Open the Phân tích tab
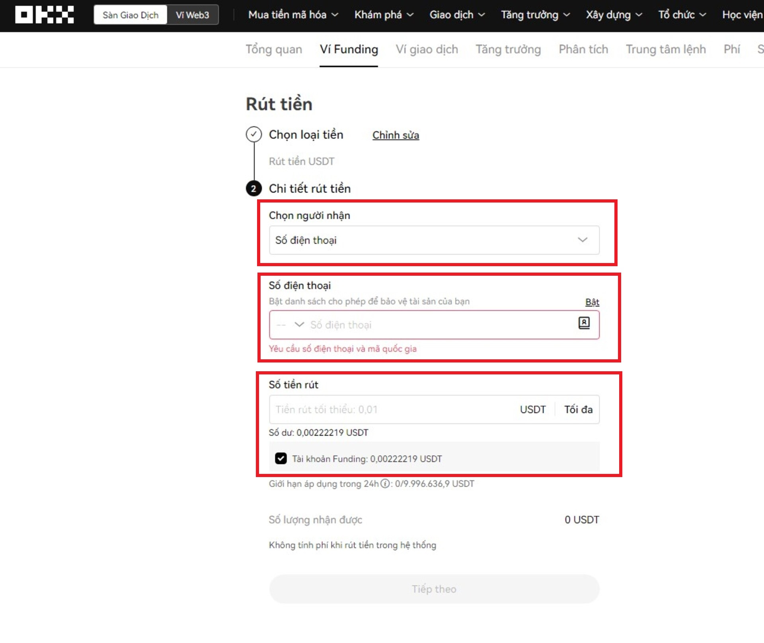 pyautogui.click(x=583, y=49)
